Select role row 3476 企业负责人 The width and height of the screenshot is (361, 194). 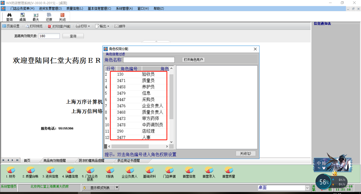pos(137,106)
